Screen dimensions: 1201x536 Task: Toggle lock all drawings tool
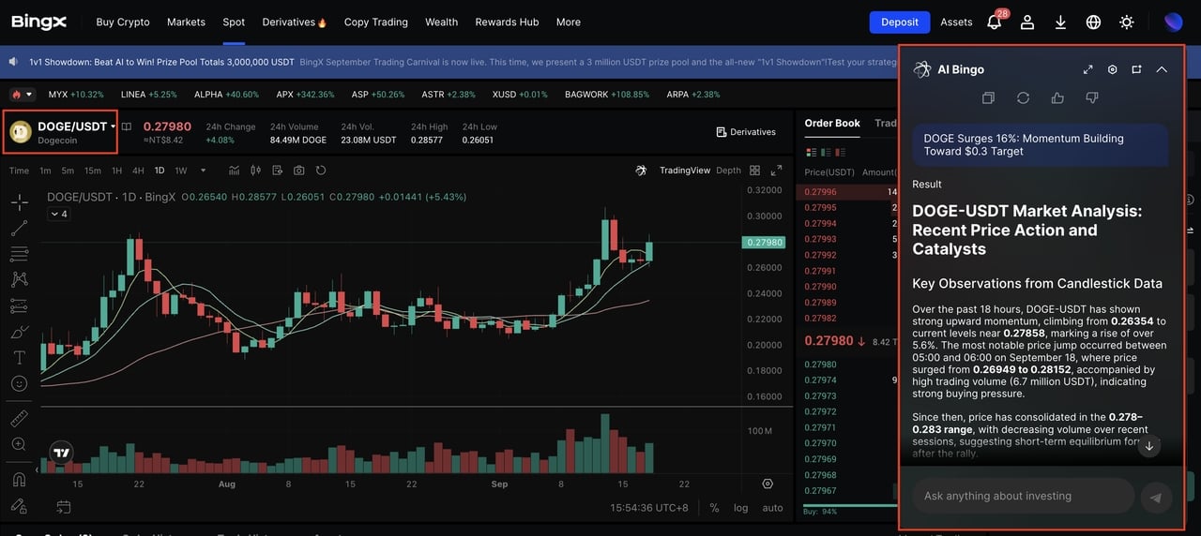pyautogui.click(x=19, y=505)
